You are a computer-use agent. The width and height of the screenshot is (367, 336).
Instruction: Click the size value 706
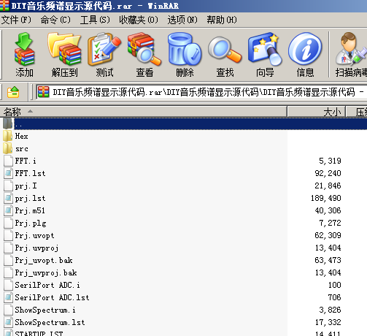tap(335, 297)
